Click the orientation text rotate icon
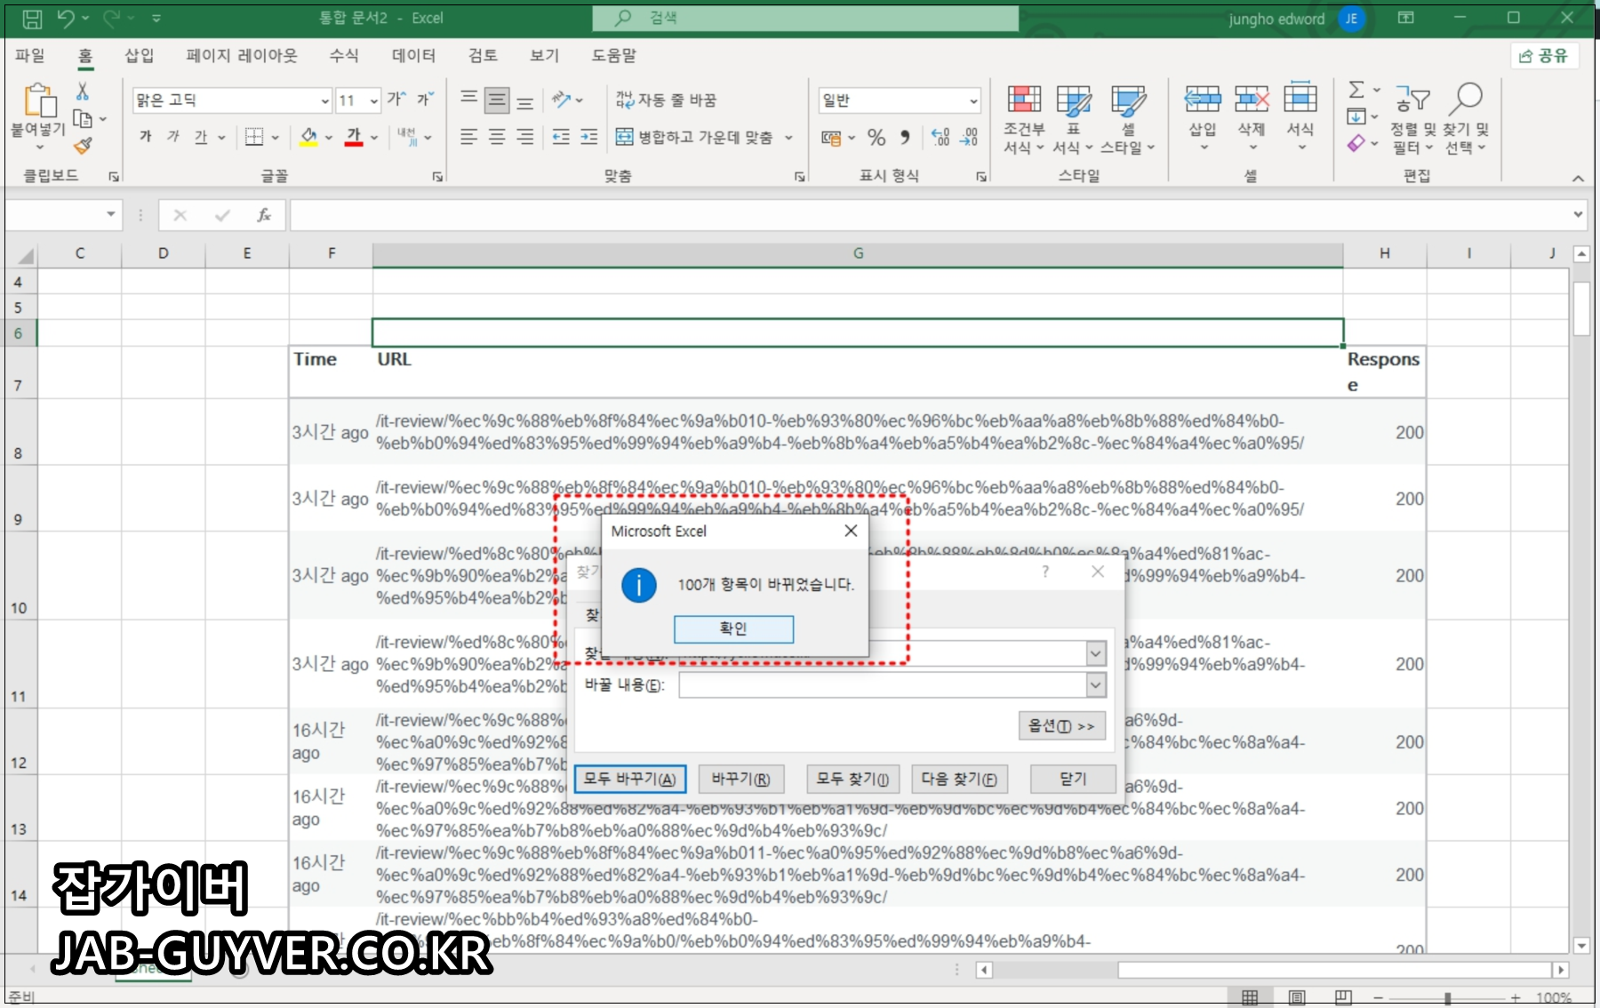Image resolution: width=1600 pixels, height=1008 pixels. pos(562,100)
